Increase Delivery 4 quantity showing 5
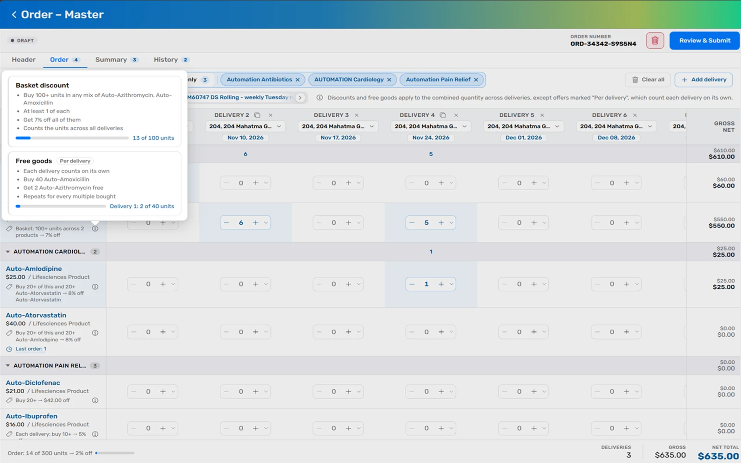The width and height of the screenshot is (741, 463). tap(441, 223)
